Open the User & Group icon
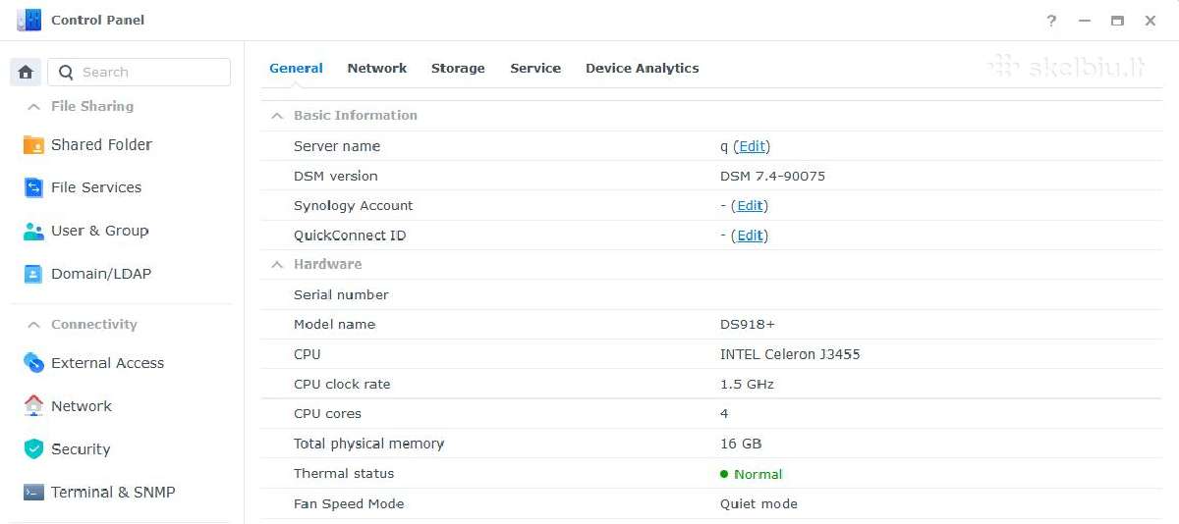This screenshot has width=1179, height=524. pos(33,232)
